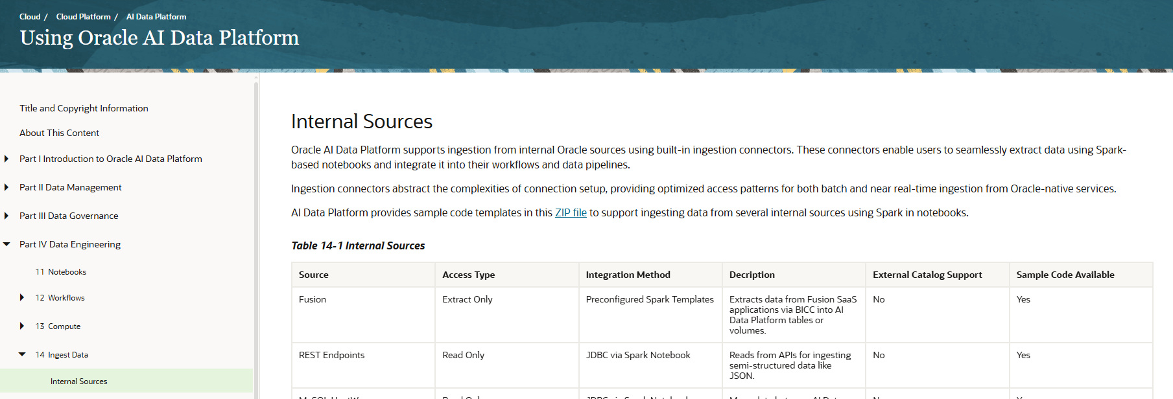Open the AI Data Platform breadcrumb link

156,17
